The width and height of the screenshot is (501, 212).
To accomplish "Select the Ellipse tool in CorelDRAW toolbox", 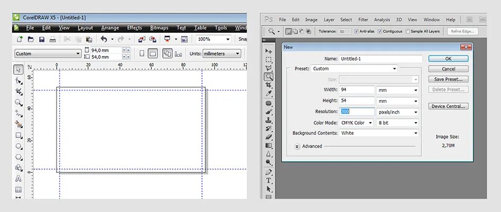I will 19,146.
